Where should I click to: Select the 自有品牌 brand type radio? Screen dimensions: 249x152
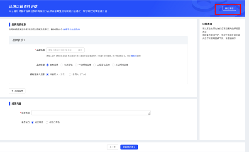[47, 65]
